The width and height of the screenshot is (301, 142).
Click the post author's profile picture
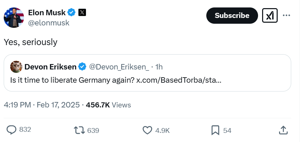[14, 17]
